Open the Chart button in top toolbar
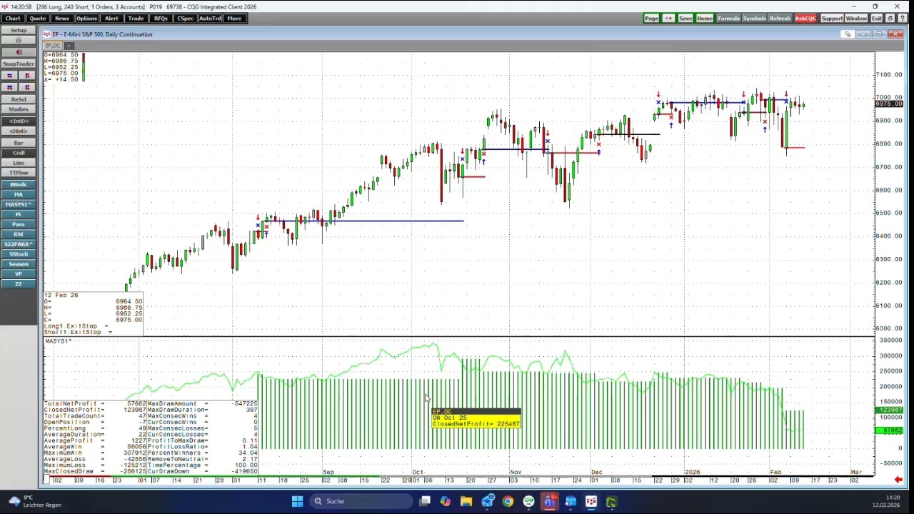 (x=13, y=18)
